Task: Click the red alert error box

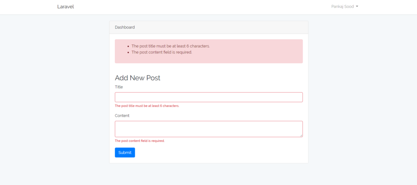Action: tap(209, 51)
